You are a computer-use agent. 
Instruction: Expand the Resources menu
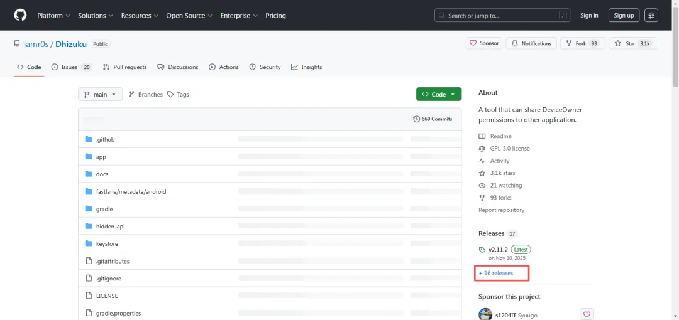tap(140, 16)
